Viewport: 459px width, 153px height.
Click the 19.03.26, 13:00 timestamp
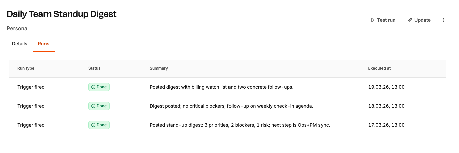pyautogui.click(x=386, y=87)
